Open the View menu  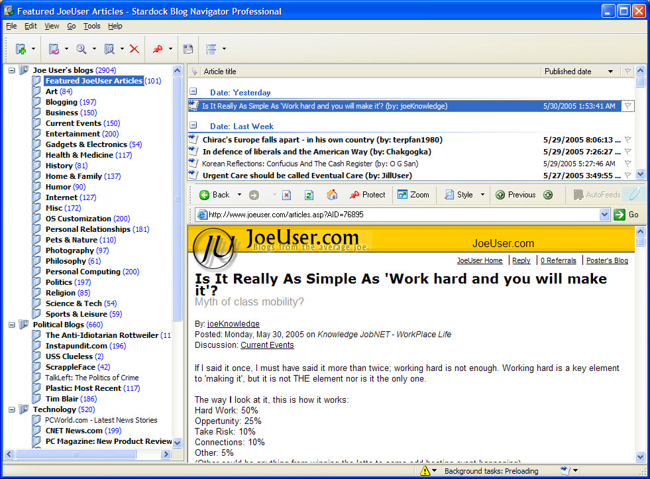pyautogui.click(x=52, y=26)
